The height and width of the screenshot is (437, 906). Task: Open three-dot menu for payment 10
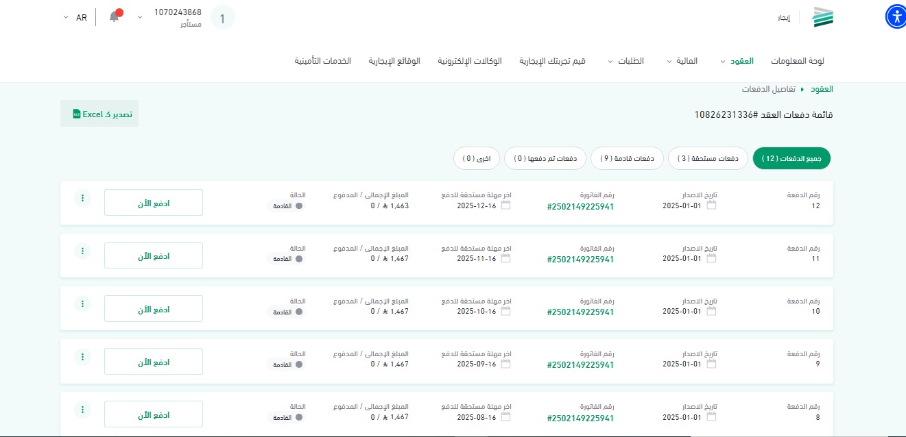click(82, 303)
